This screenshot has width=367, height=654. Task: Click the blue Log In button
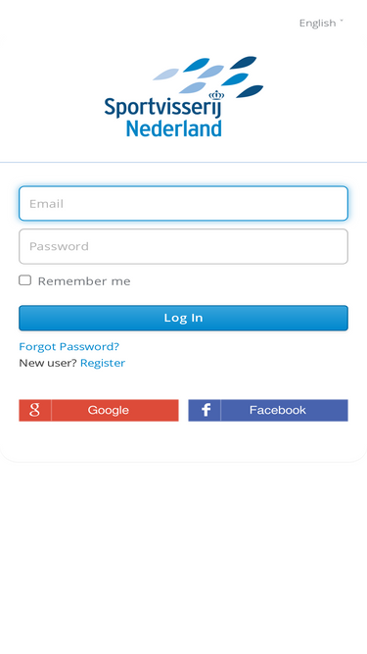tap(184, 318)
